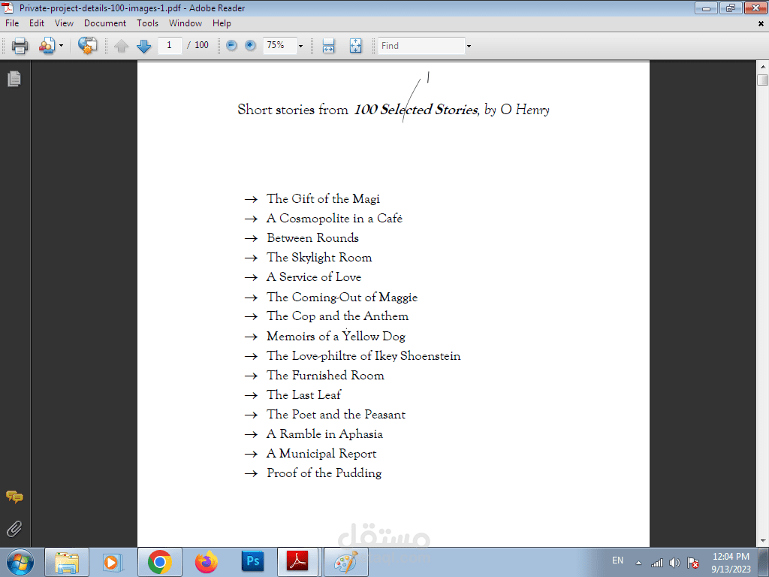Open the Document menu

(105, 23)
